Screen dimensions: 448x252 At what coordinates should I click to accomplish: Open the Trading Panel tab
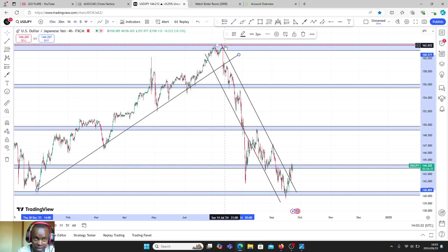tap(142, 235)
